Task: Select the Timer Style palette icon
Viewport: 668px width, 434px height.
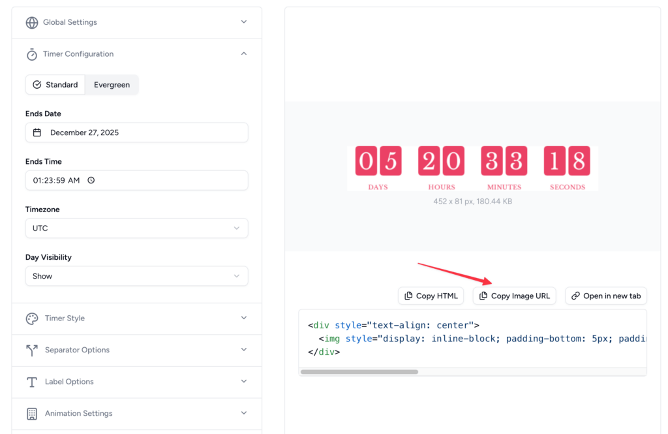Action: (x=32, y=318)
